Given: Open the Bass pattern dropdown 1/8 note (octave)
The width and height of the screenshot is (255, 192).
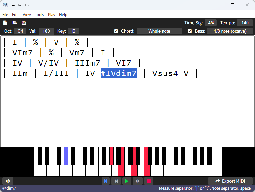Looking at the screenshot, I should tap(230, 31).
